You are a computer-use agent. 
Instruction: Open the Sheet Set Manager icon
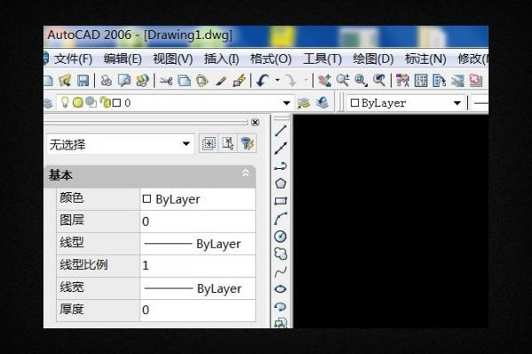(458, 81)
